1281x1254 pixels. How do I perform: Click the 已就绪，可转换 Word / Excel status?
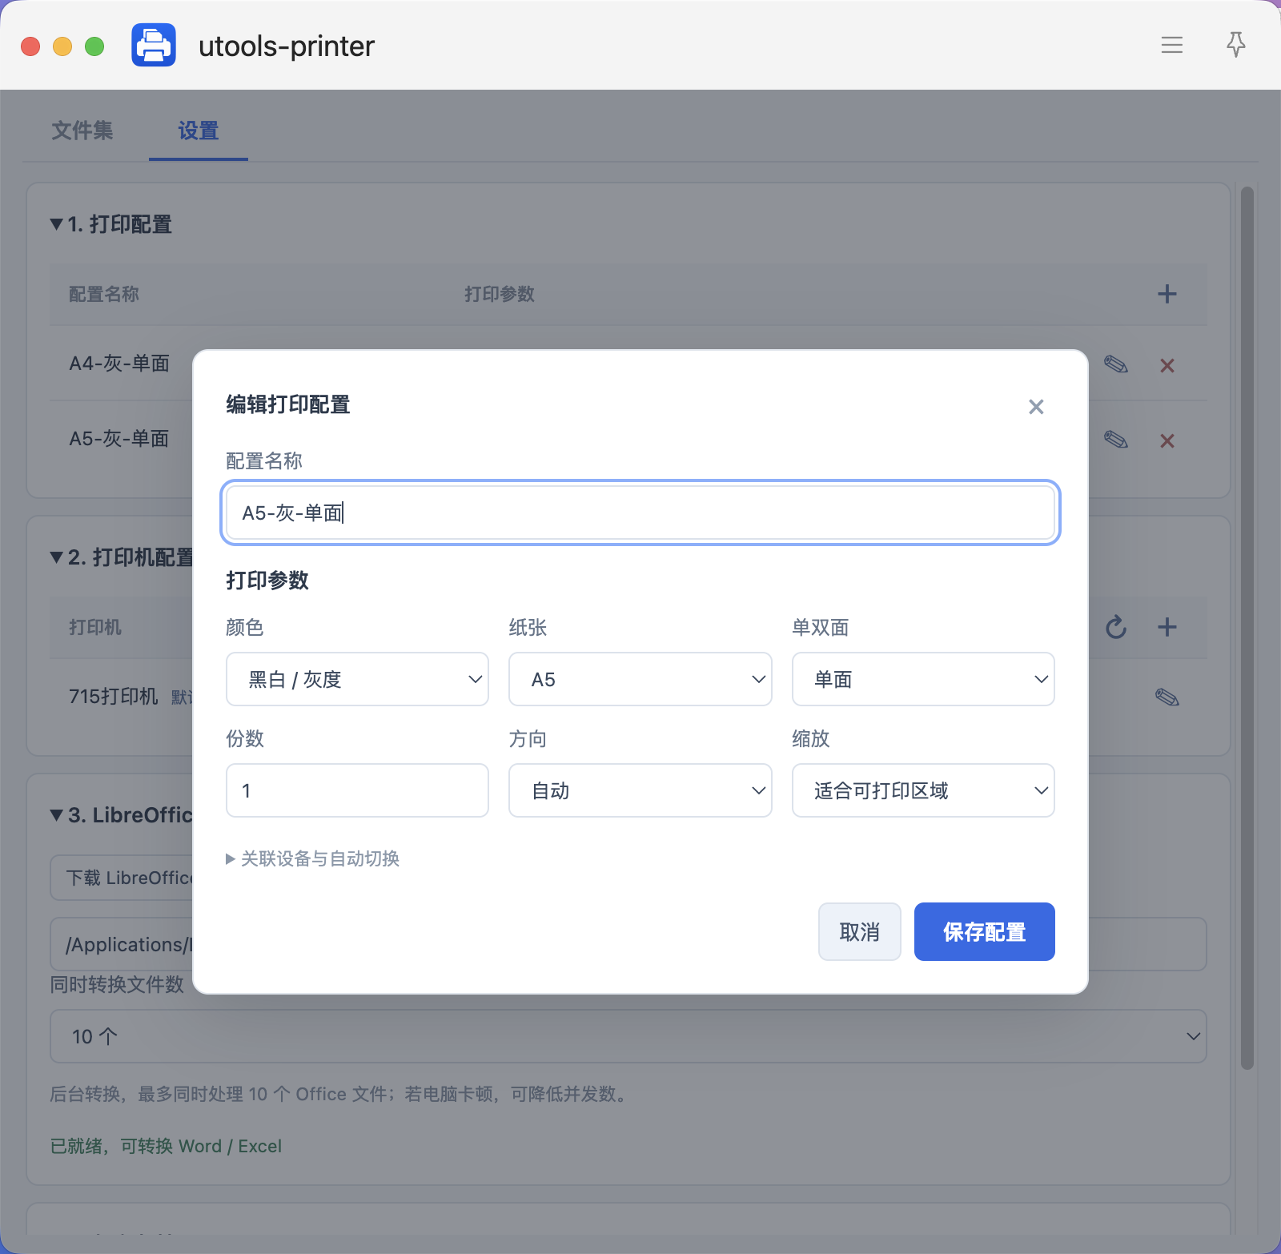tap(166, 1146)
